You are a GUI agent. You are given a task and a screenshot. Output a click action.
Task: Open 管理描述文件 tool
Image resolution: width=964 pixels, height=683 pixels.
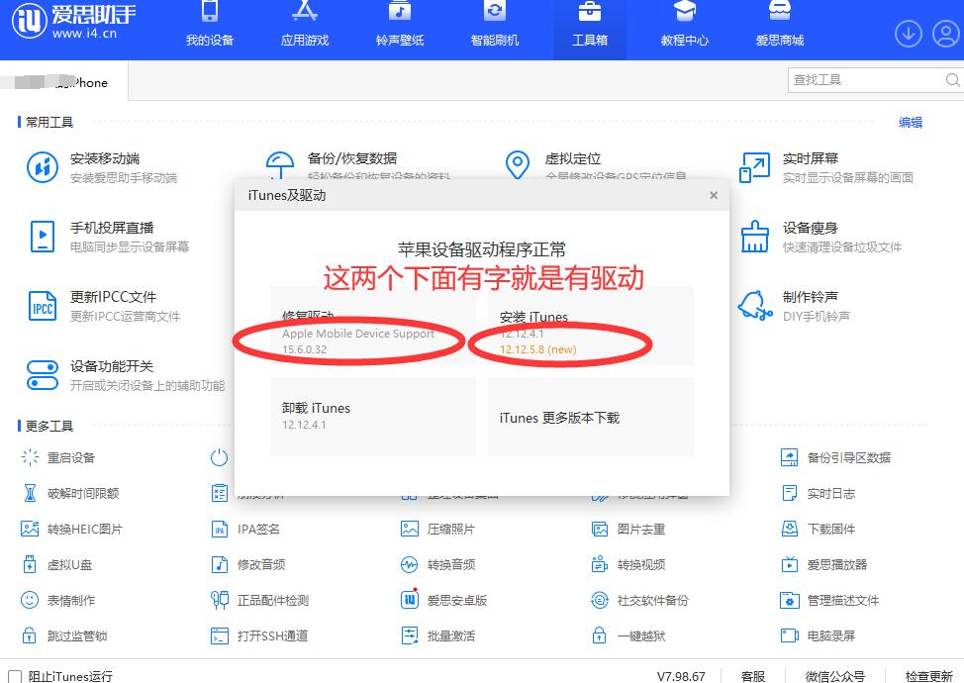tap(829, 600)
